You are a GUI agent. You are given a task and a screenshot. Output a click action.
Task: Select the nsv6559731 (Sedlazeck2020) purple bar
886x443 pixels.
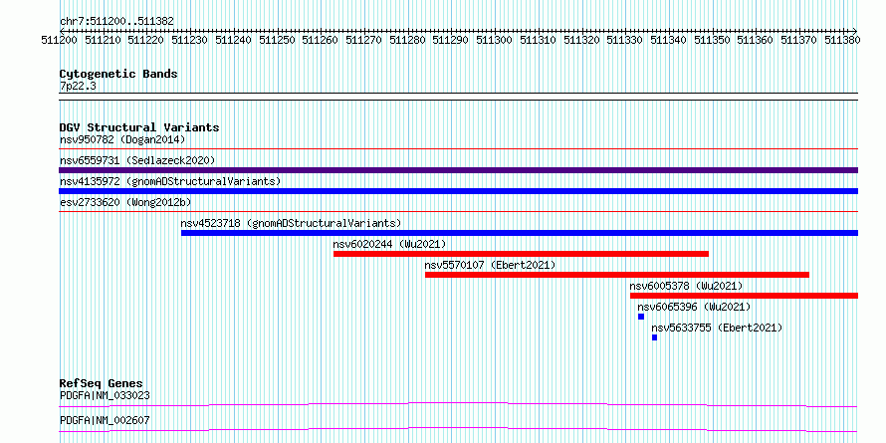(x=459, y=170)
